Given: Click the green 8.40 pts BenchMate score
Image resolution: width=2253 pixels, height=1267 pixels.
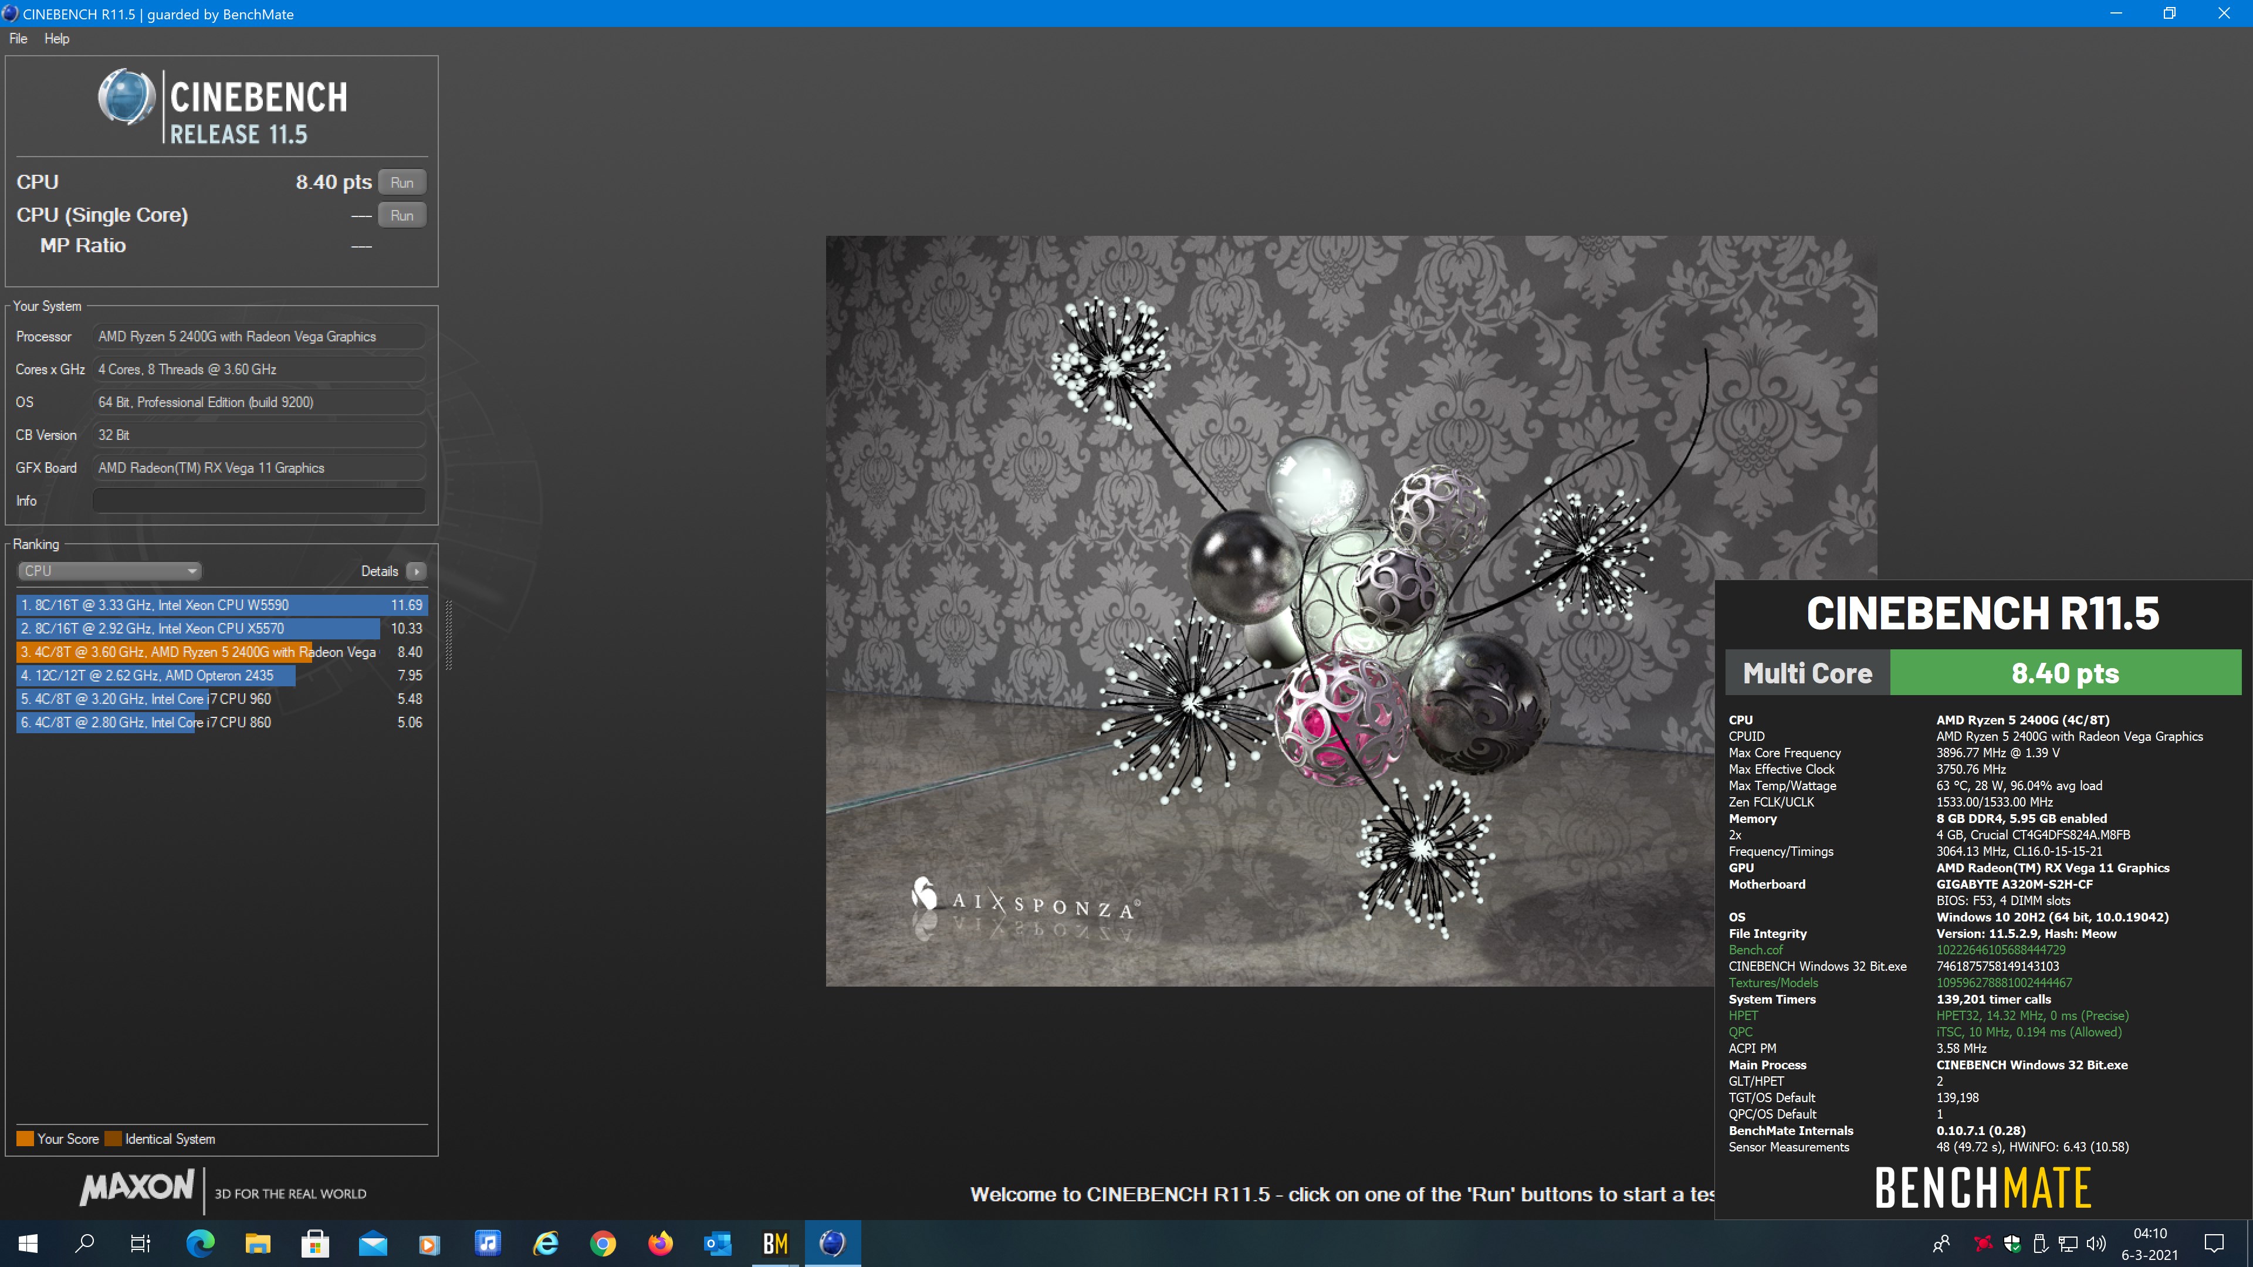Looking at the screenshot, I should (x=2065, y=672).
